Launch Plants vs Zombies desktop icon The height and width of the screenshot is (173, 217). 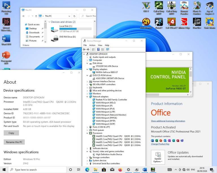pos(197,8)
